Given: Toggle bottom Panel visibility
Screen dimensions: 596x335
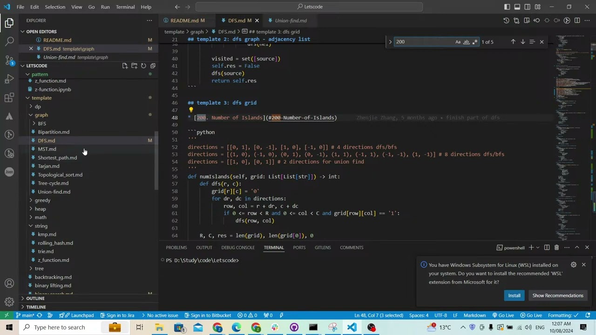Looking at the screenshot, I should [x=517, y=7].
